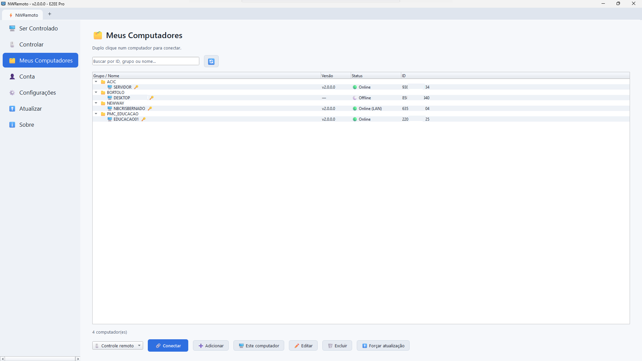Open a new tab with the plus button
Image resolution: width=642 pixels, height=361 pixels.
click(x=49, y=14)
